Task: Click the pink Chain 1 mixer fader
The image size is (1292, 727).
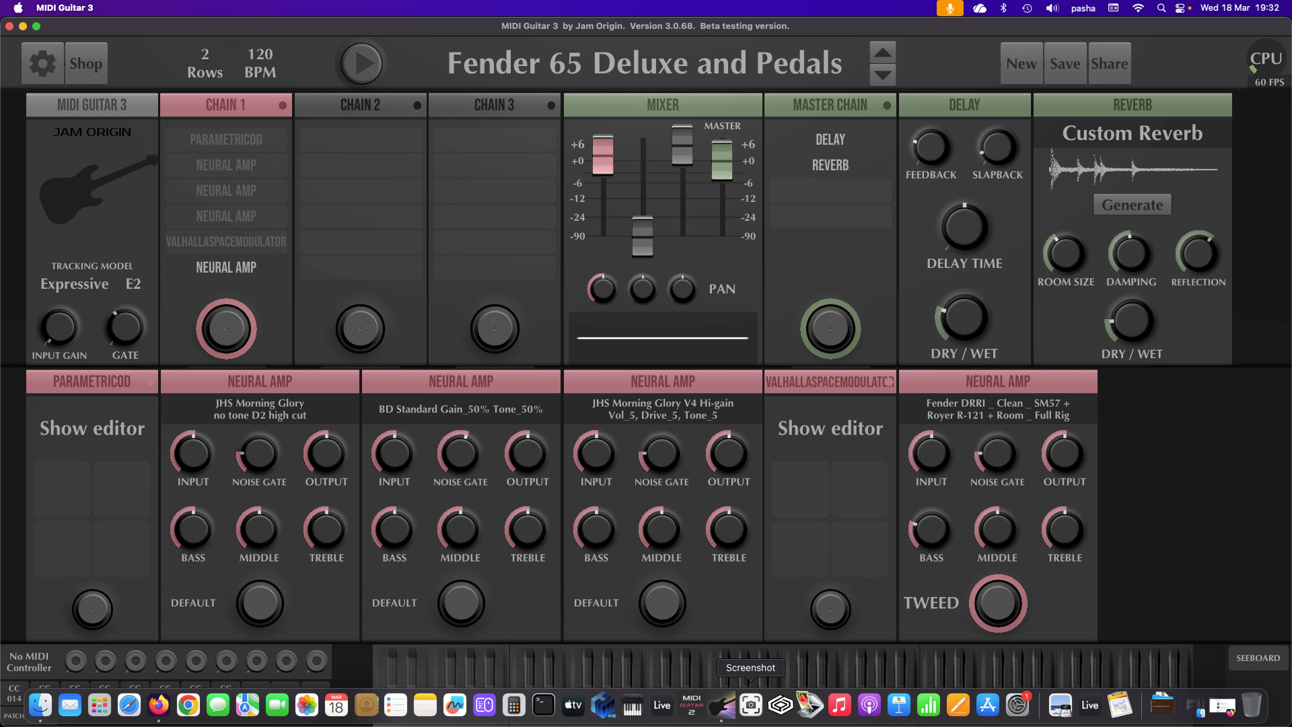Action: [602, 155]
